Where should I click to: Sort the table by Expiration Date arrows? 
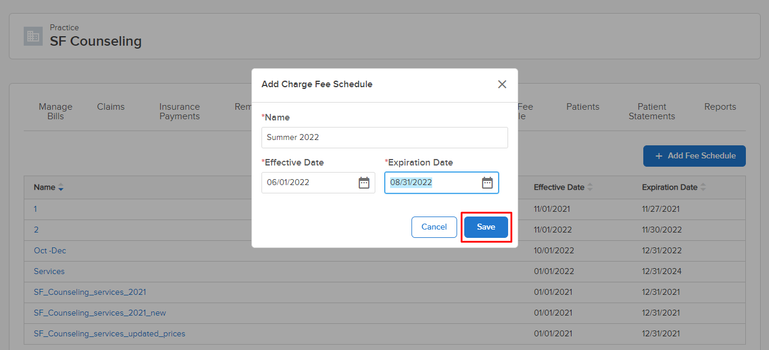(704, 187)
